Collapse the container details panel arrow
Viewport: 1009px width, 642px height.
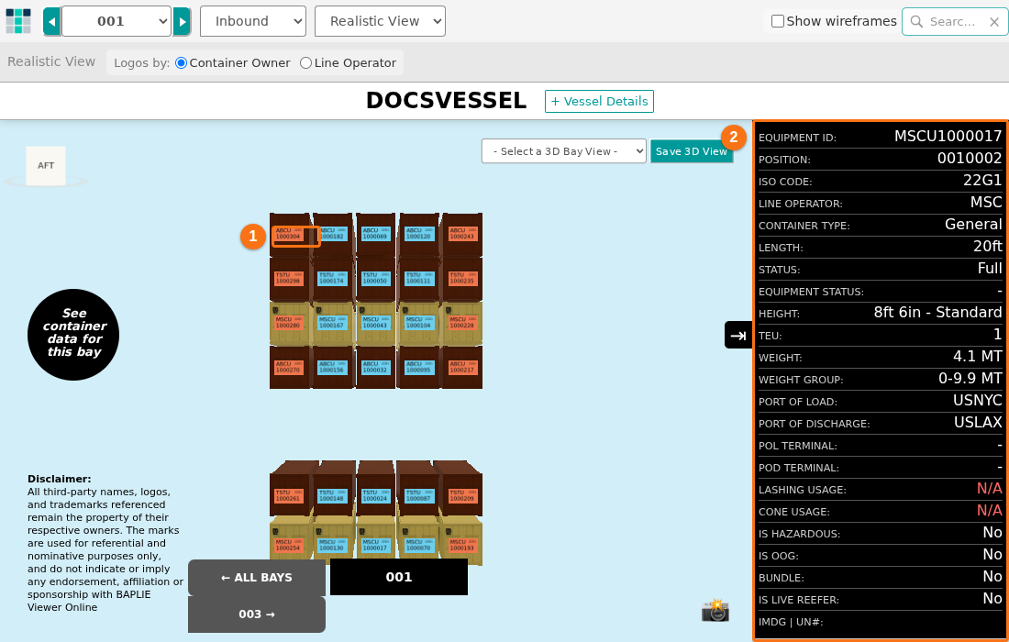tap(738, 335)
